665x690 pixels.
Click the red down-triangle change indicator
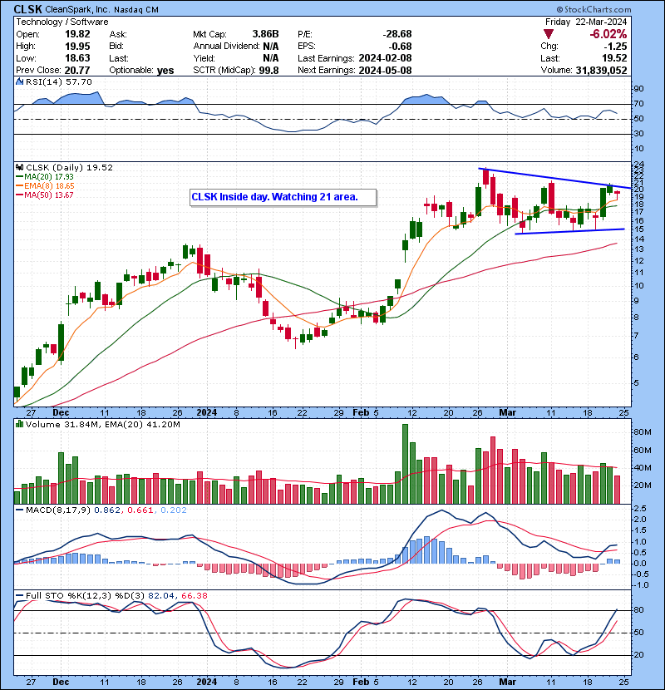pyautogui.click(x=548, y=34)
